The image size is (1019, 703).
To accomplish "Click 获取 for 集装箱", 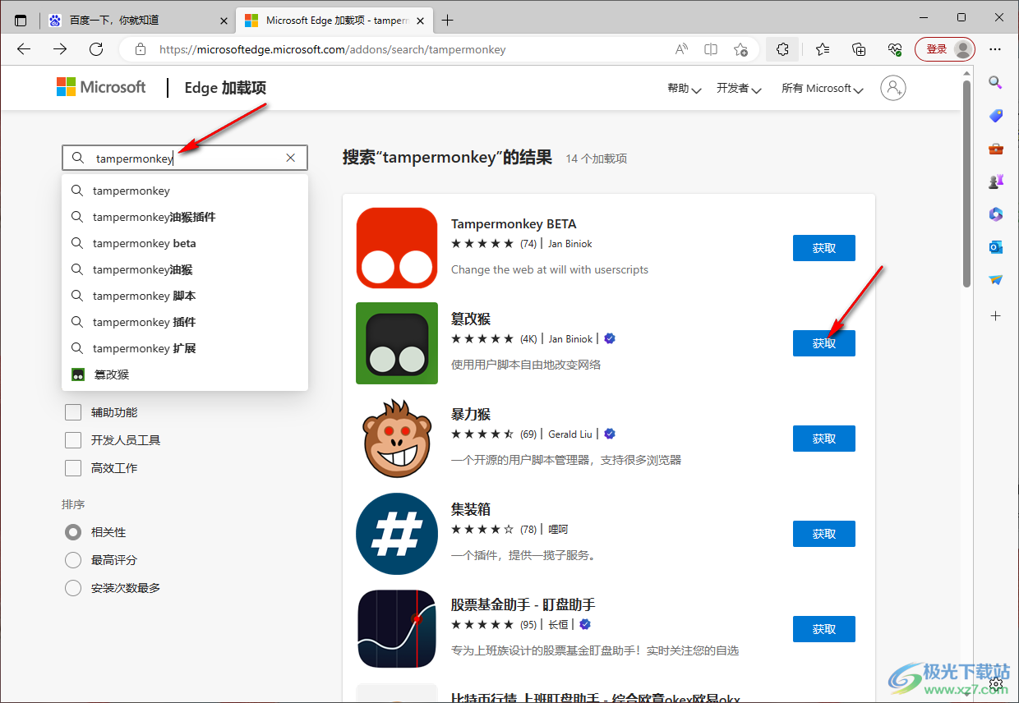I will point(824,534).
